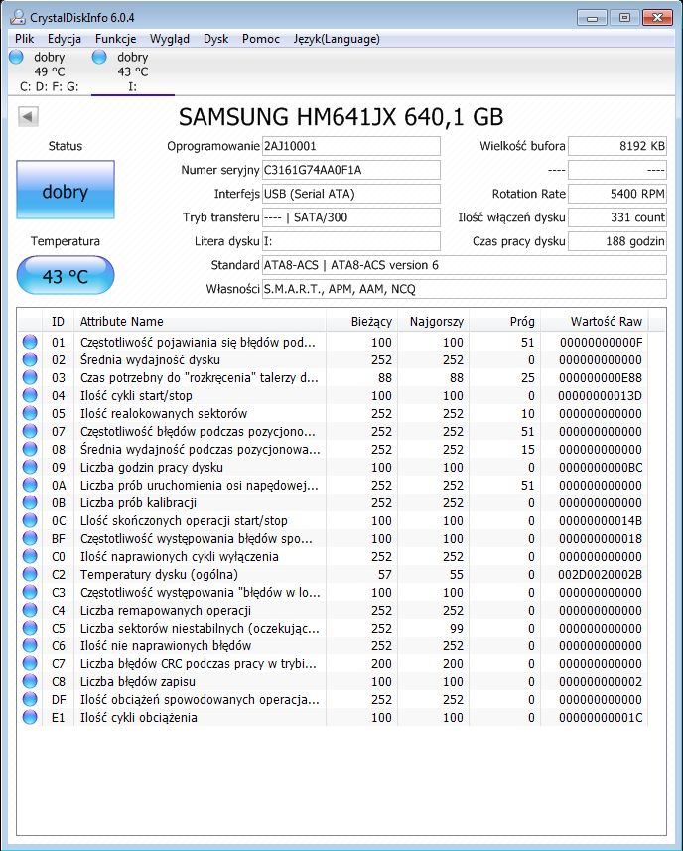The height and width of the screenshot is (851, 683).
Task: Select row Ilość realokowanych sektorów
Action: [333, 413]
